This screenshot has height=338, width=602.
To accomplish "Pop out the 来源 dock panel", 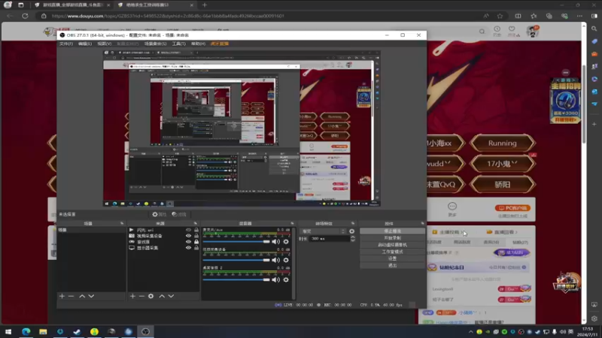I will (196, 223).
